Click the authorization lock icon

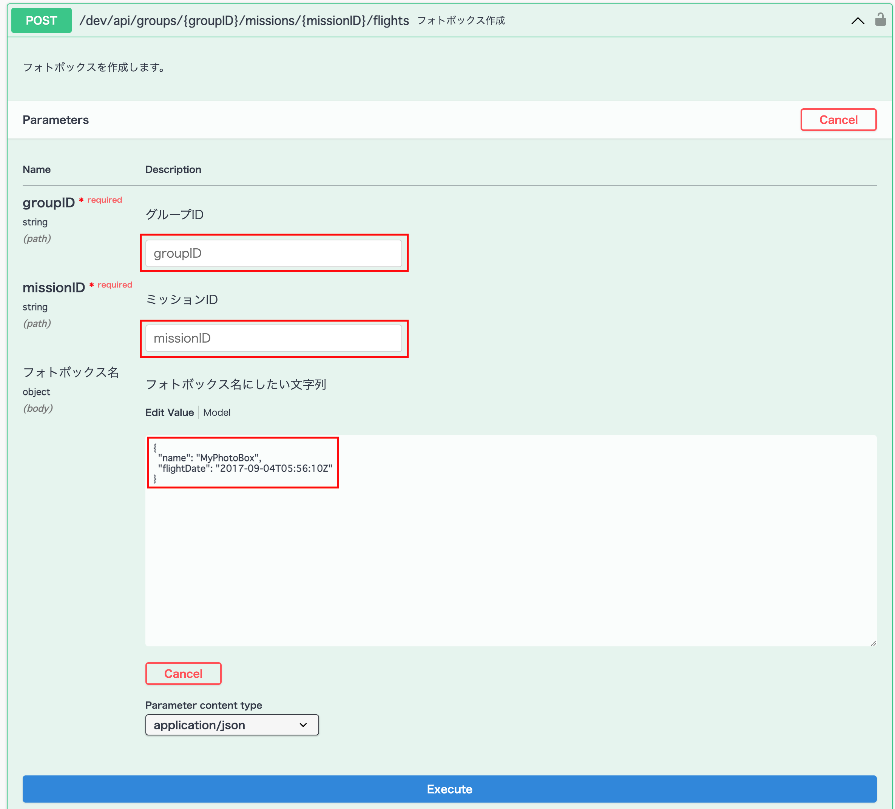coord(880,20)
